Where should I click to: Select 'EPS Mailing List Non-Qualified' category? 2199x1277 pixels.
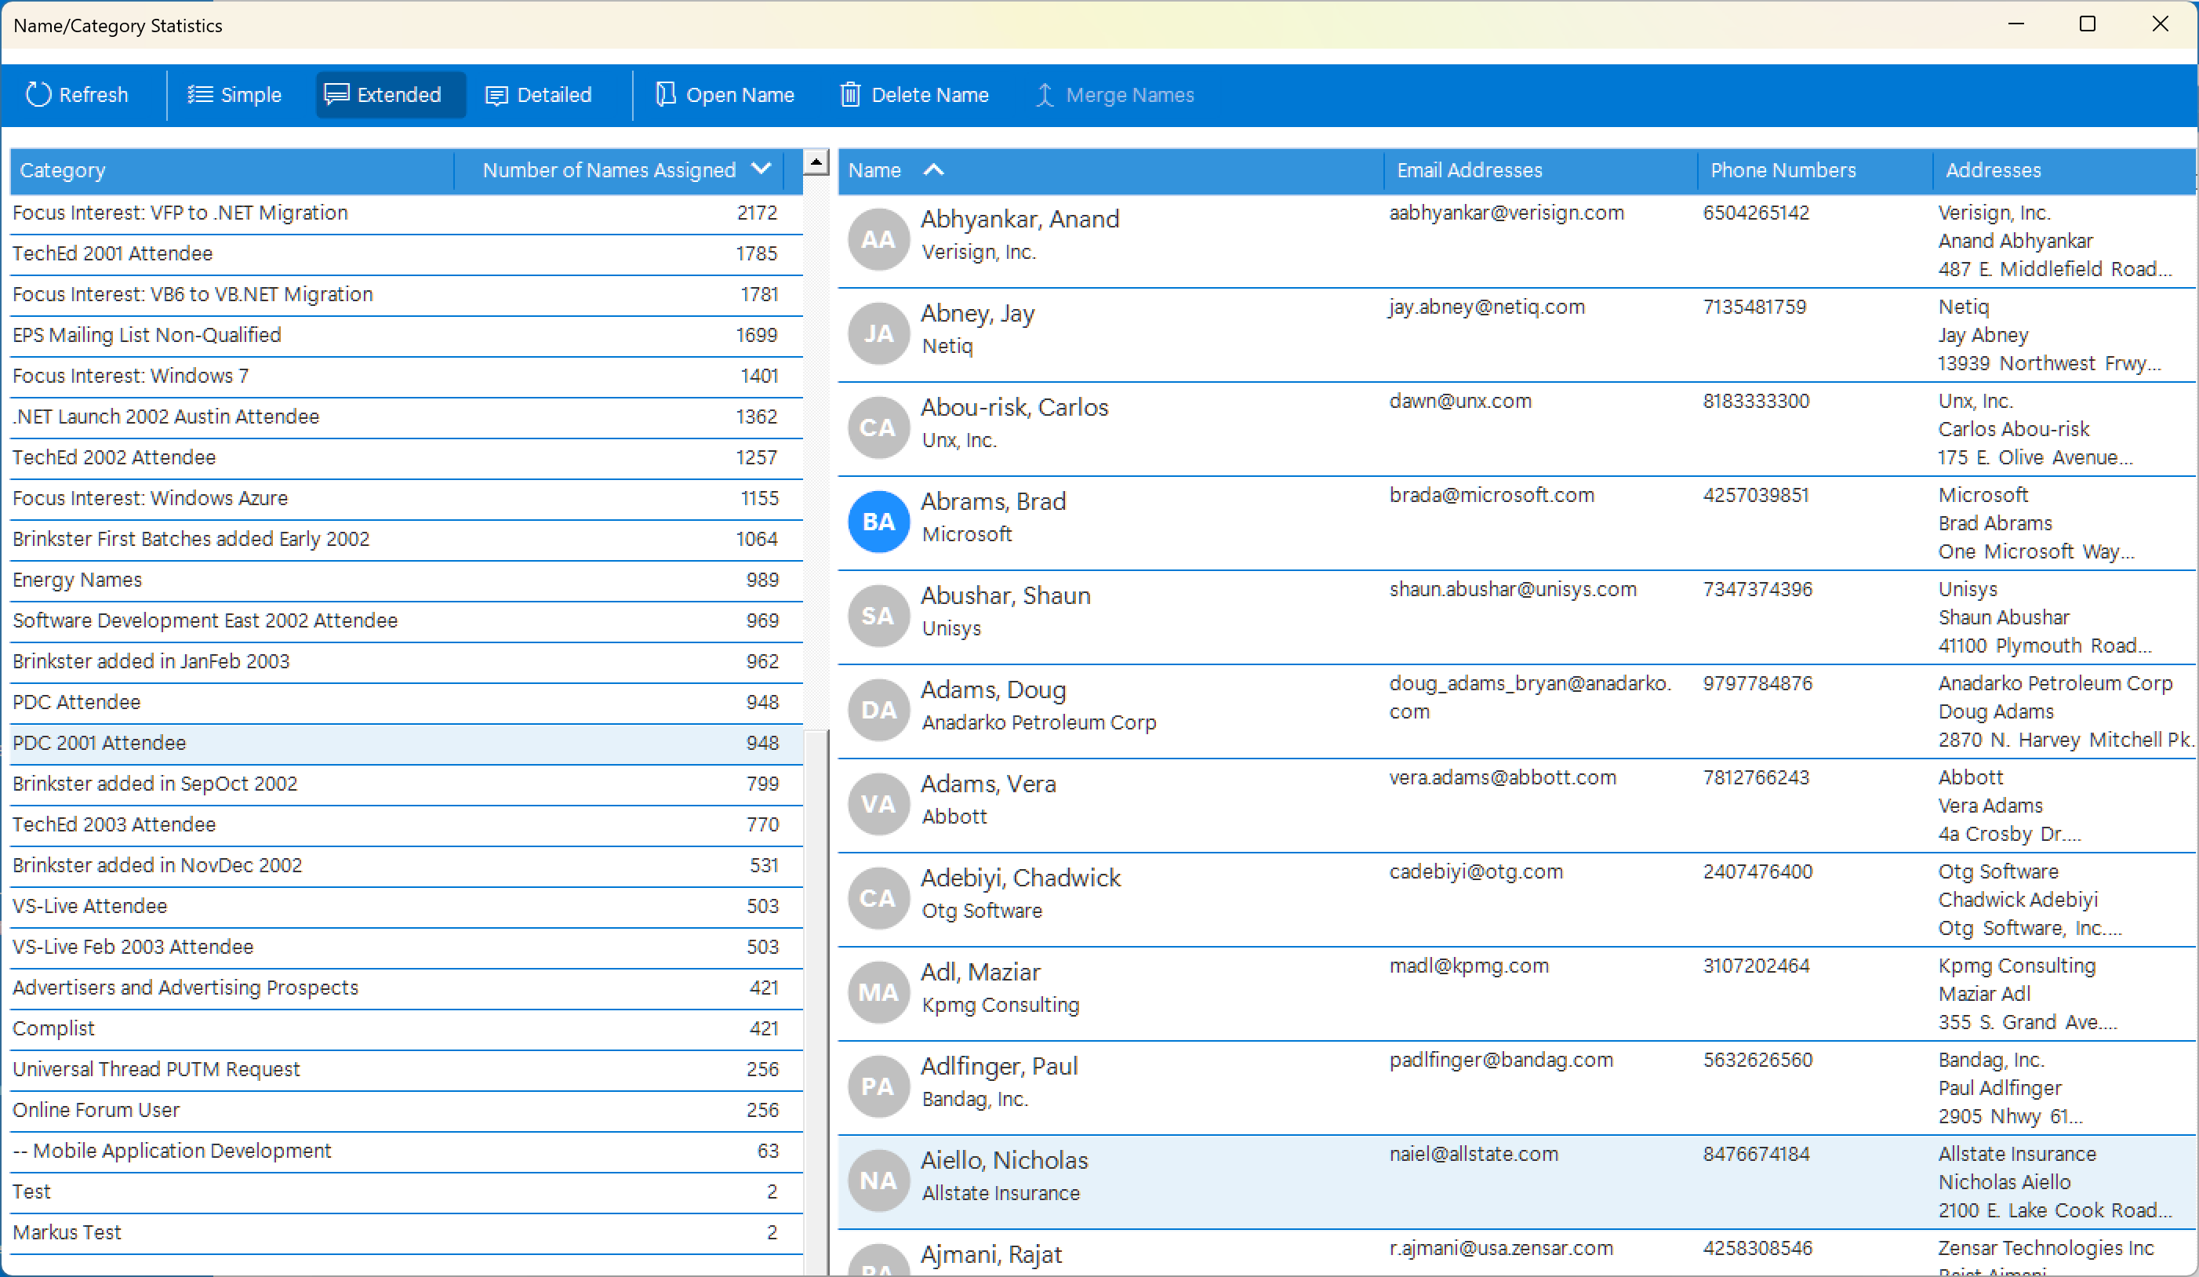(405, 335)
